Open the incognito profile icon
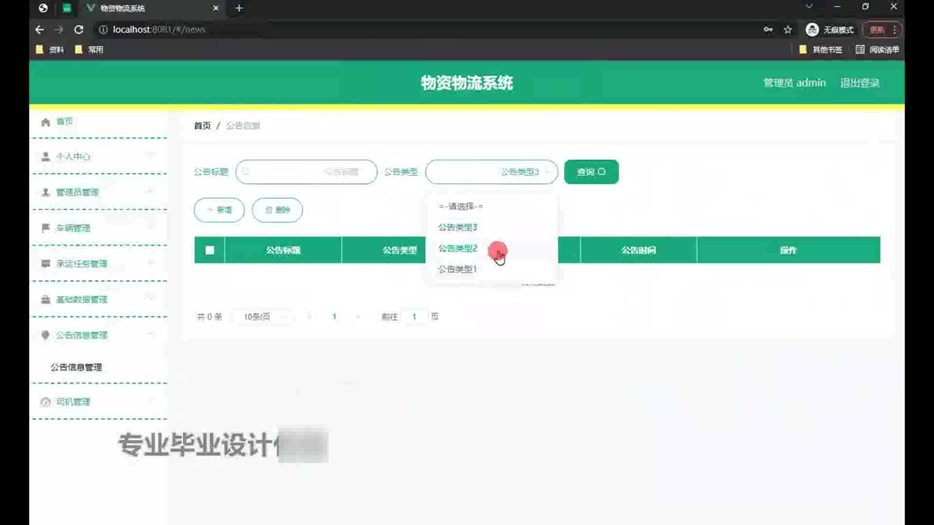 (x=812, y=30)
